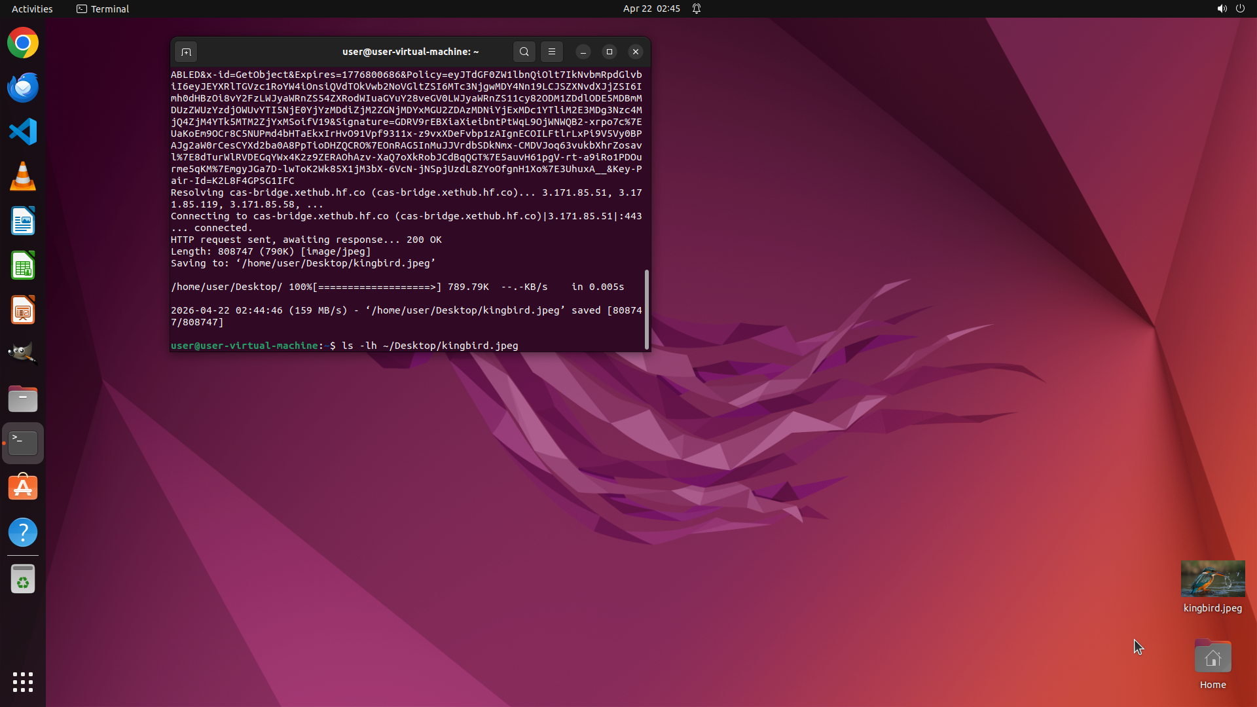
Task: Launch Google Chrome from the dock
Action: [x=23, y=43]
